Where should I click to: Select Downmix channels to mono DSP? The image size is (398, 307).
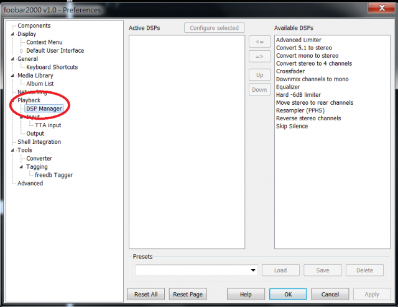(312, 79)
